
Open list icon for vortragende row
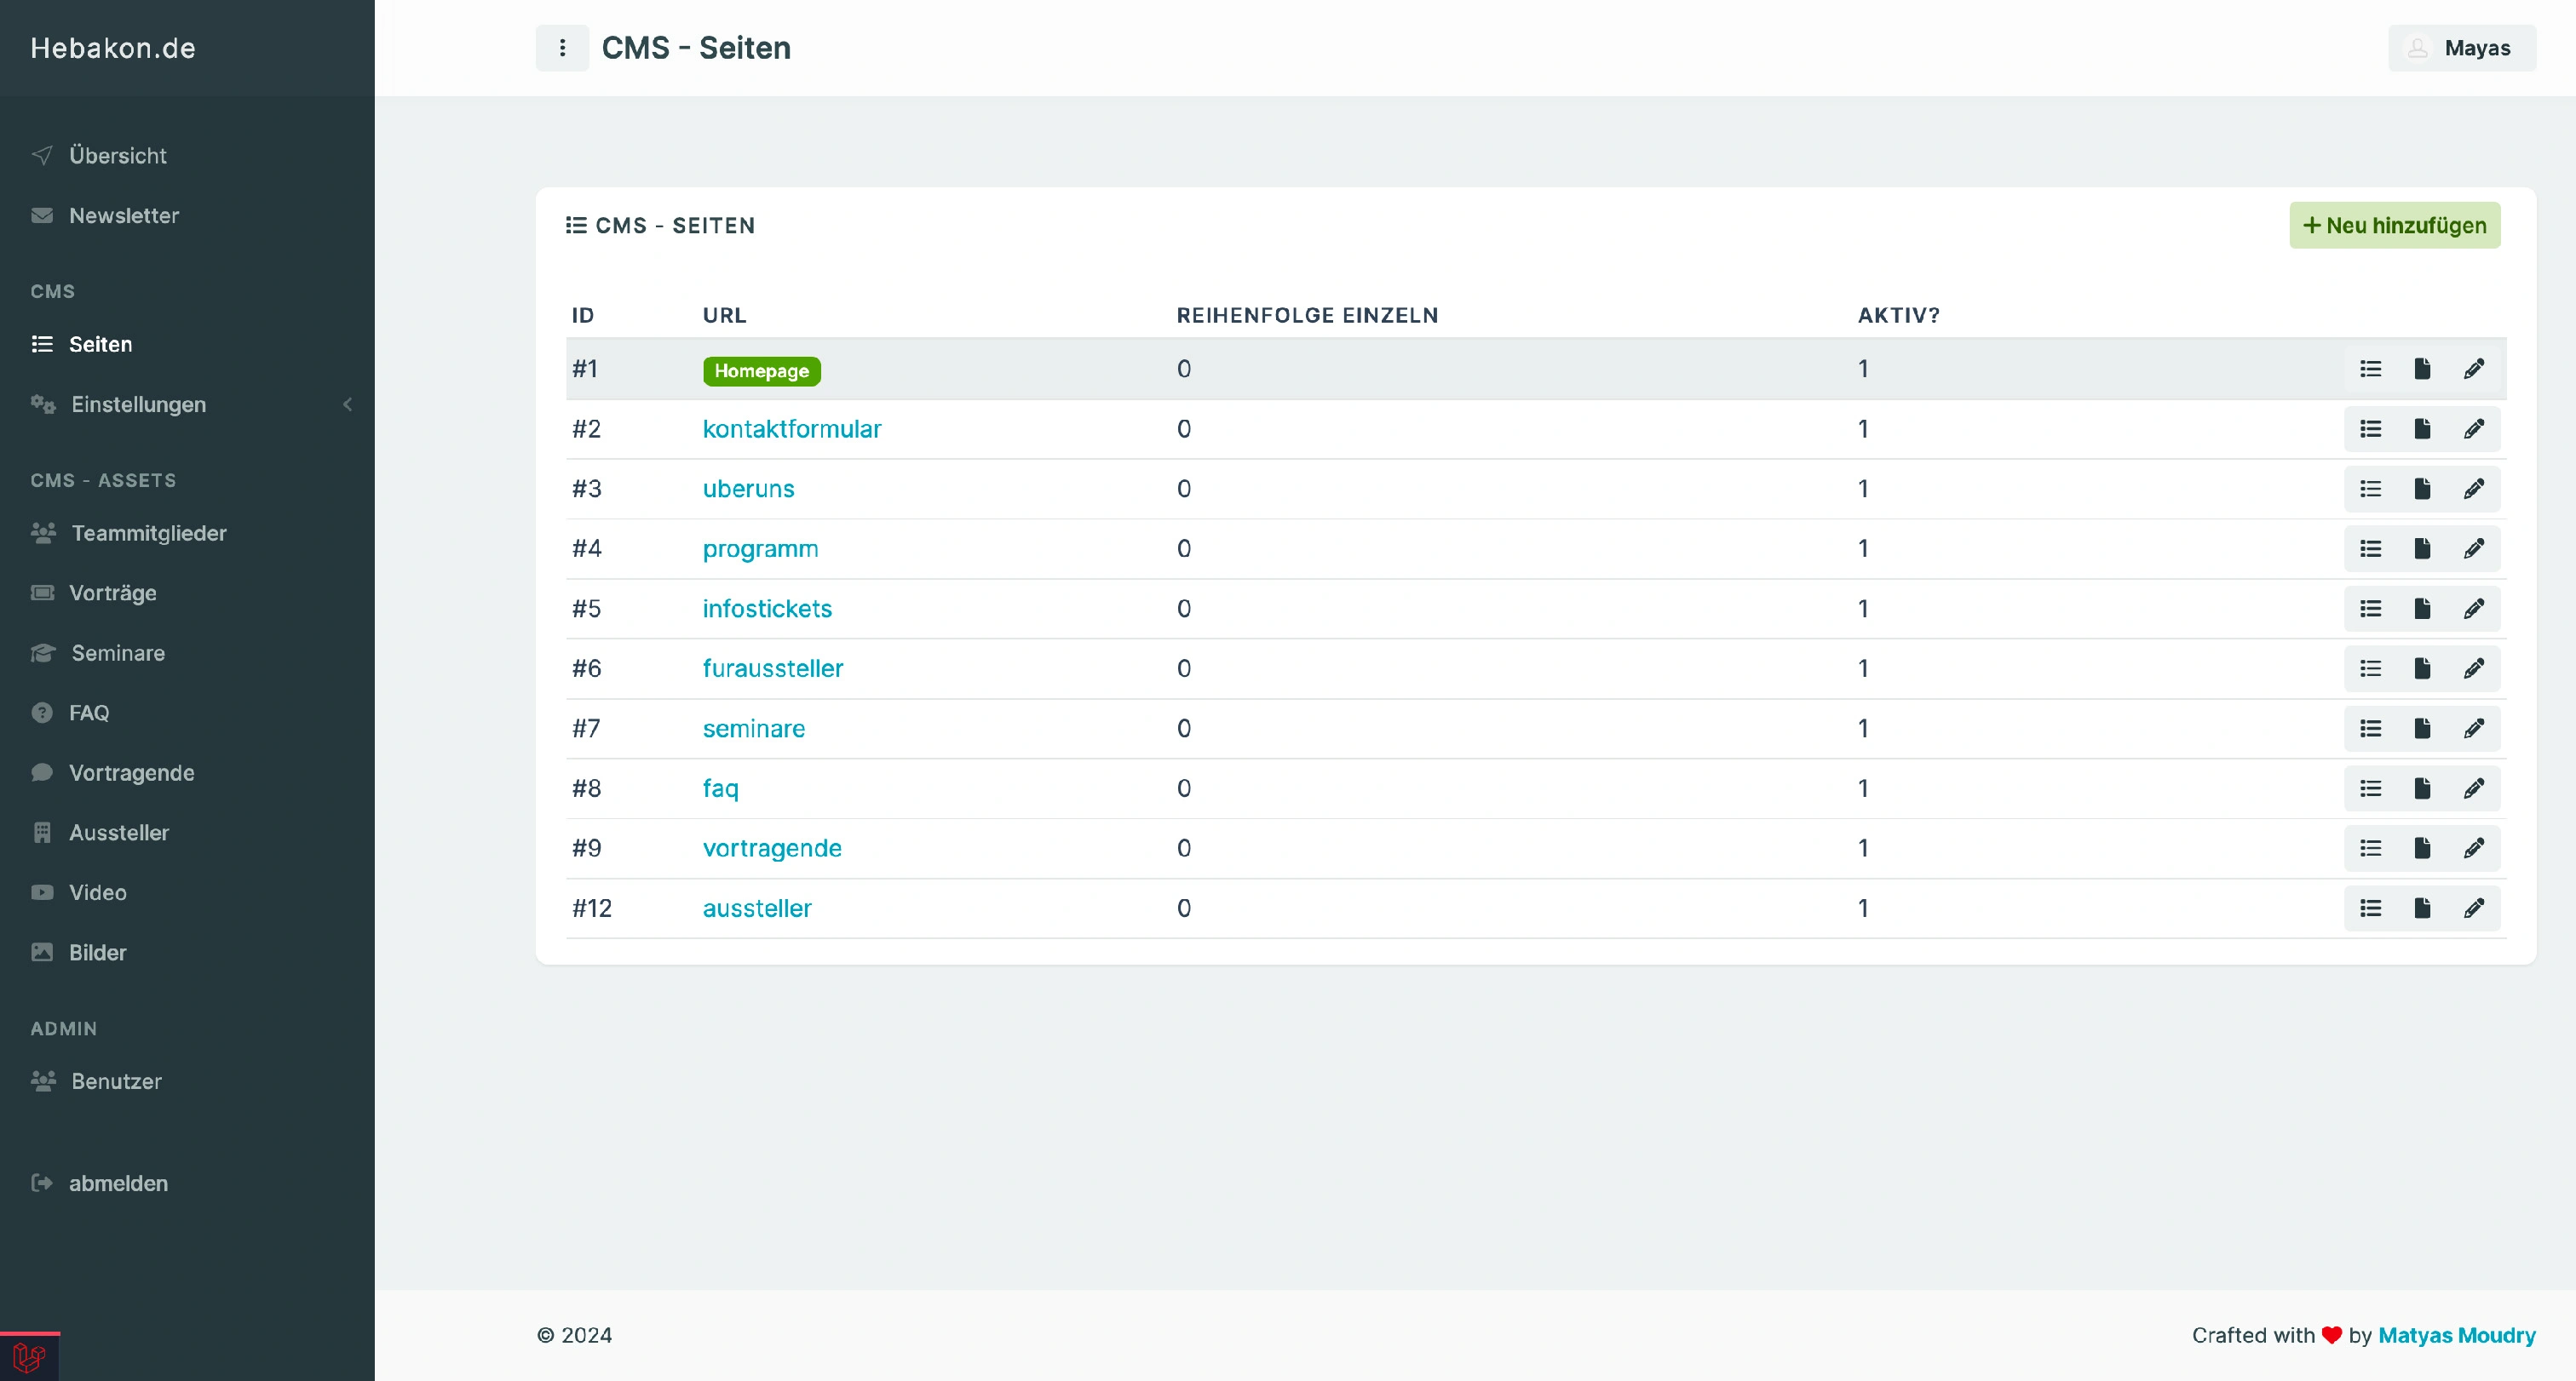(2370, 848)
